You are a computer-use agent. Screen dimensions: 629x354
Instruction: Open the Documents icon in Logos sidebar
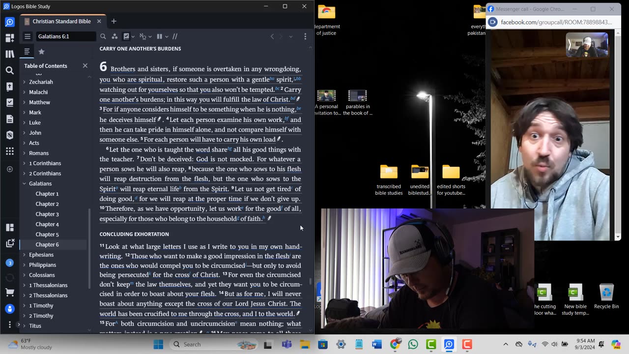[x=10, y=119]
